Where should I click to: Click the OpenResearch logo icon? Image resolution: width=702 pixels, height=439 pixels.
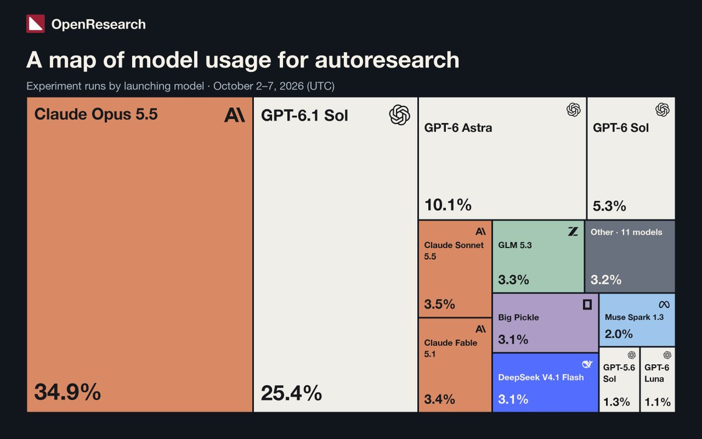coord(35,24)
